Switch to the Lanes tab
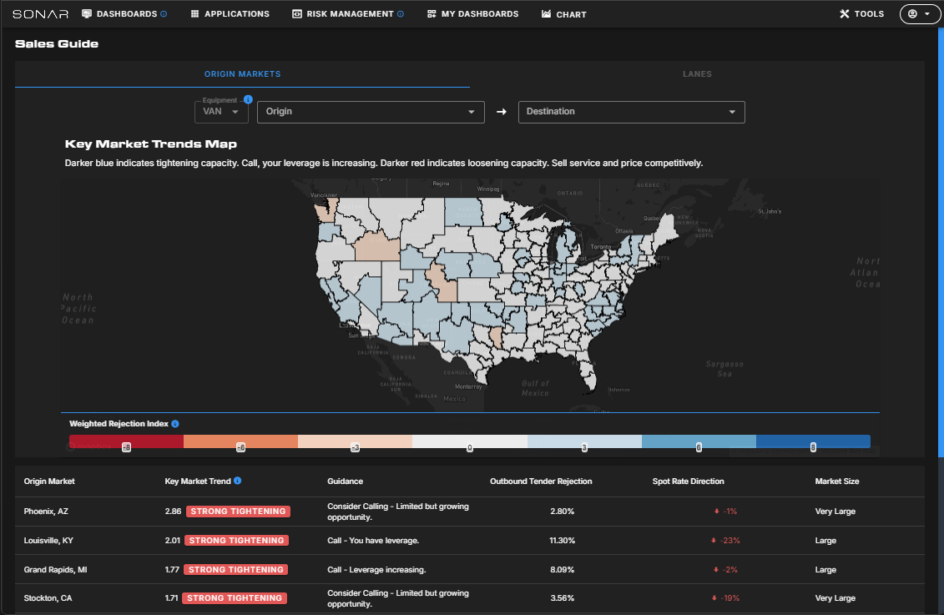 [x=697, y=74]
